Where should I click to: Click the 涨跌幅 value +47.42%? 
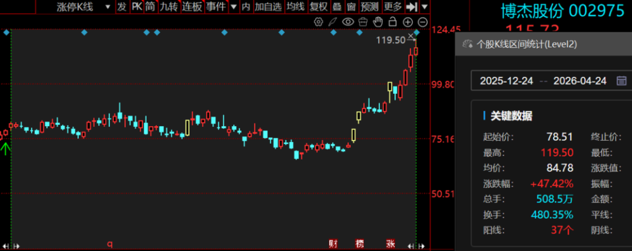click(x=552, y=184)
